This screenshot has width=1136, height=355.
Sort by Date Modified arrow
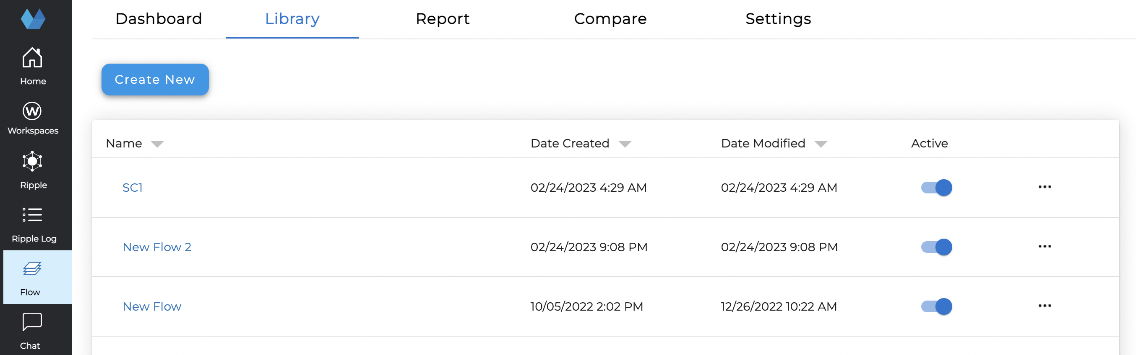[821, 144]
